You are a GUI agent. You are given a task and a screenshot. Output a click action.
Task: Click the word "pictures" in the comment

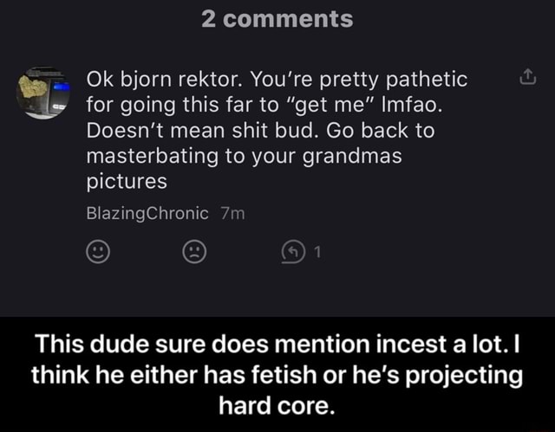click(x=126, y=183)
